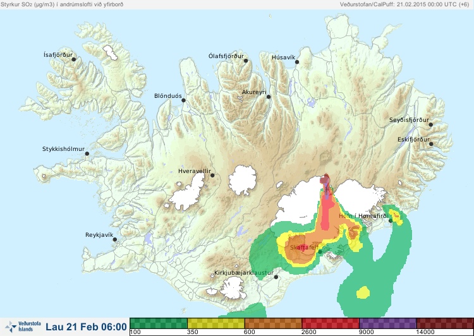Viewport: 474px width, 336px height.
Task: Click the Reykjavík city marker dot
Action: [115, 239]
